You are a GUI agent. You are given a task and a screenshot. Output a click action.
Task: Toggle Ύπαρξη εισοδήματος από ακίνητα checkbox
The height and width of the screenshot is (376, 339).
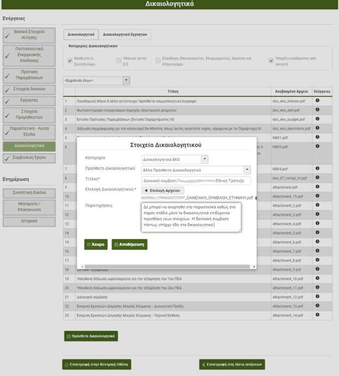pyautogui.click(x=271, y=61)
